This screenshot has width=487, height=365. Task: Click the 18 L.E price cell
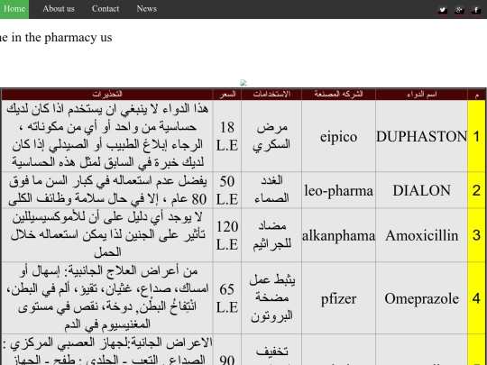point(227,136)
